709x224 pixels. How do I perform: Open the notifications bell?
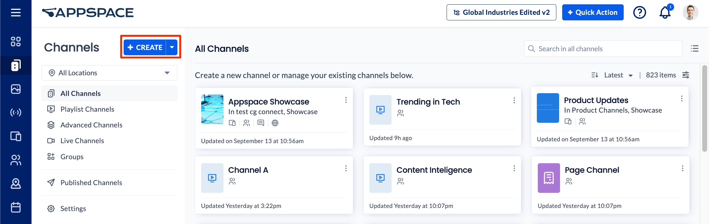[665, 13]
